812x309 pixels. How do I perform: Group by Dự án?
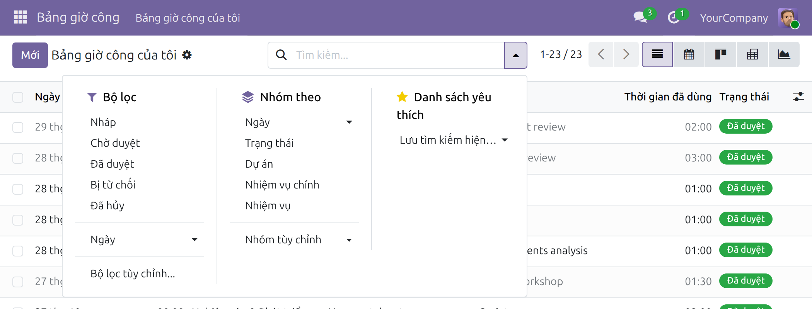point(259,164)
